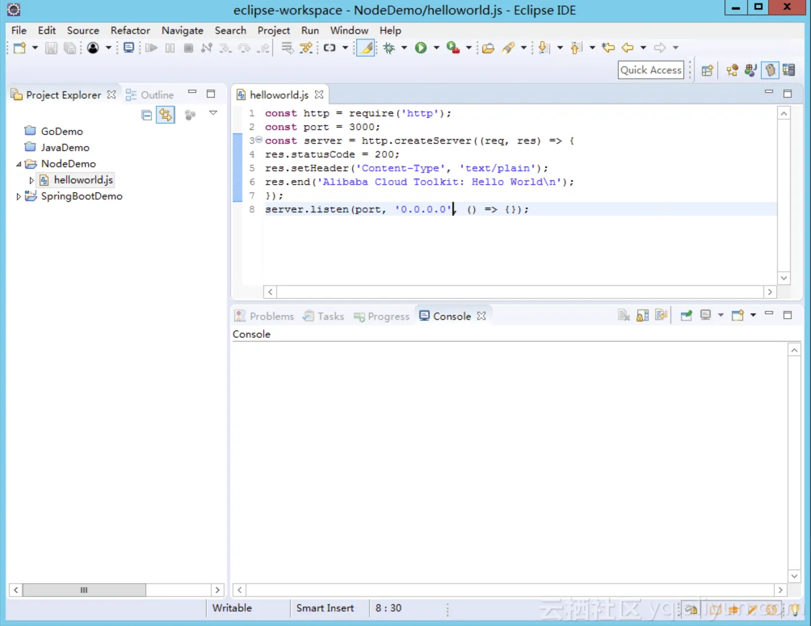The image size is (811, 626).
Task: Click the green Run button icon
Action: coord(421,48)
